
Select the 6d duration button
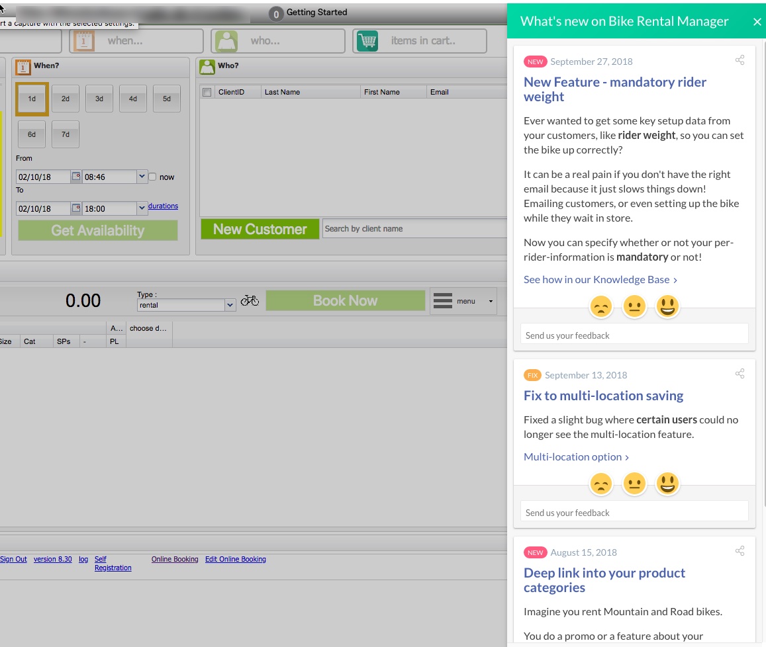[32, 134]
